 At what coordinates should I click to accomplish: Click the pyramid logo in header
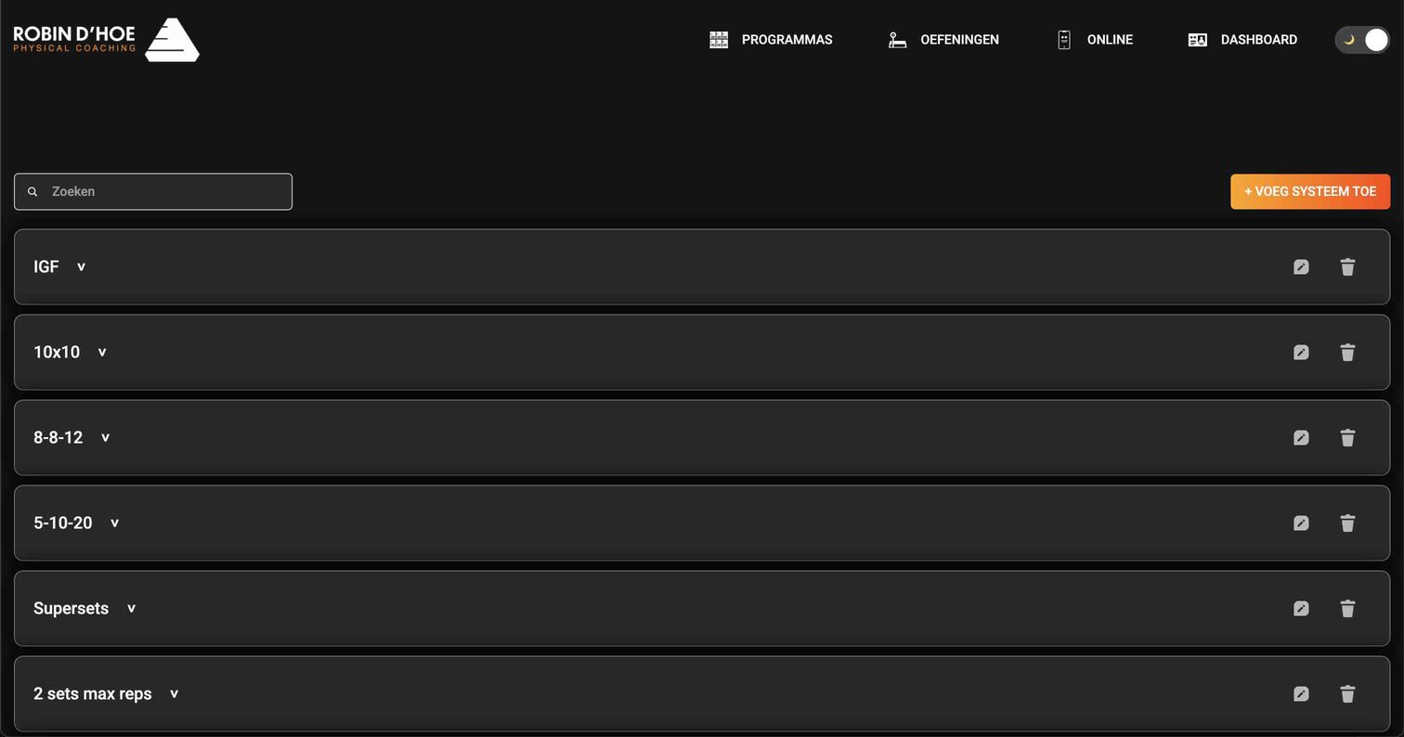173,40
